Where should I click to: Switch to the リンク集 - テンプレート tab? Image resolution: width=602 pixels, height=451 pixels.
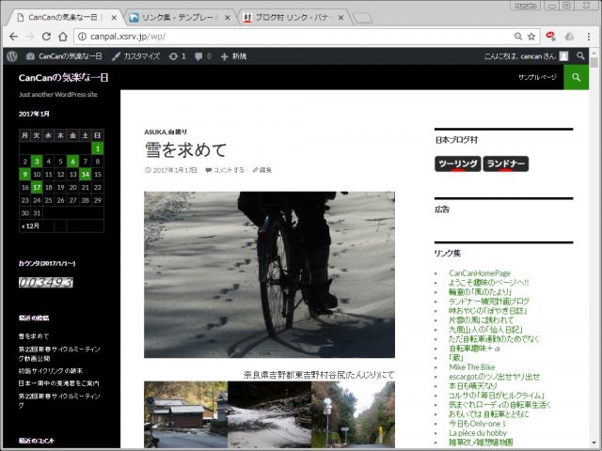(179, 18)
